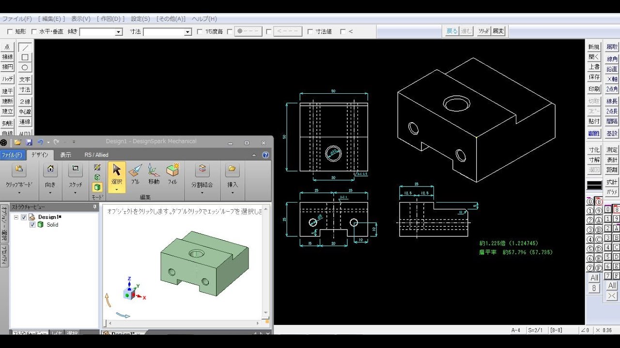Click the 挿入 insert folder icon
The image size is (620, 348).
(232, 170)
